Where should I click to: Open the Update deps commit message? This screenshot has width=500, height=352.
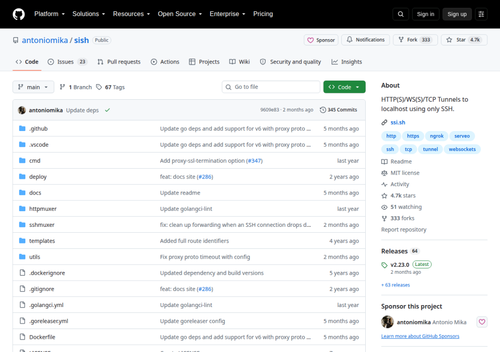point(82,110)
